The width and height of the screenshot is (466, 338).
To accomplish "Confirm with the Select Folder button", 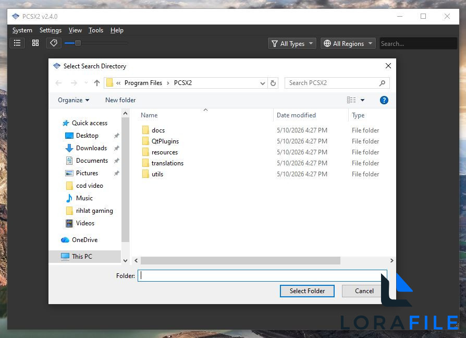I will tap(307, 291).
